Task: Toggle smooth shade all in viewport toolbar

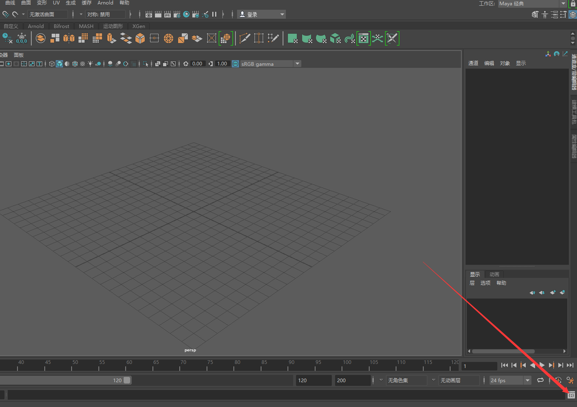Action: 59,64
